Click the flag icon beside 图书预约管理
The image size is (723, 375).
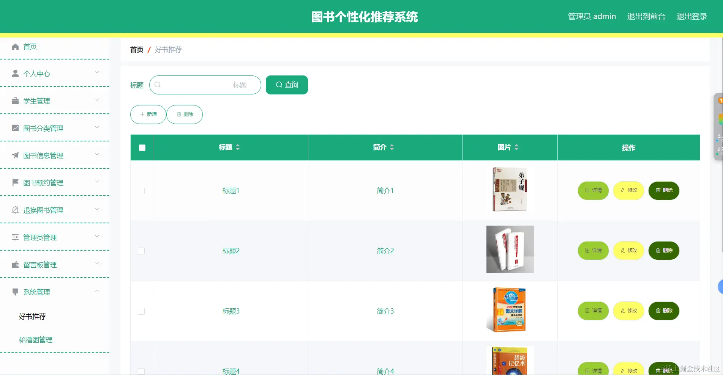tap(15, 183)
